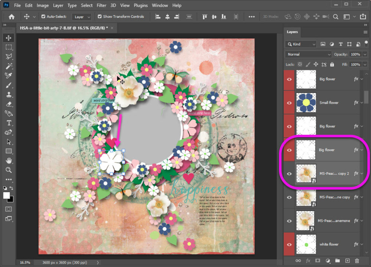Open the Image menu
The image size is (371, 267).
click(x=43, y=5)
